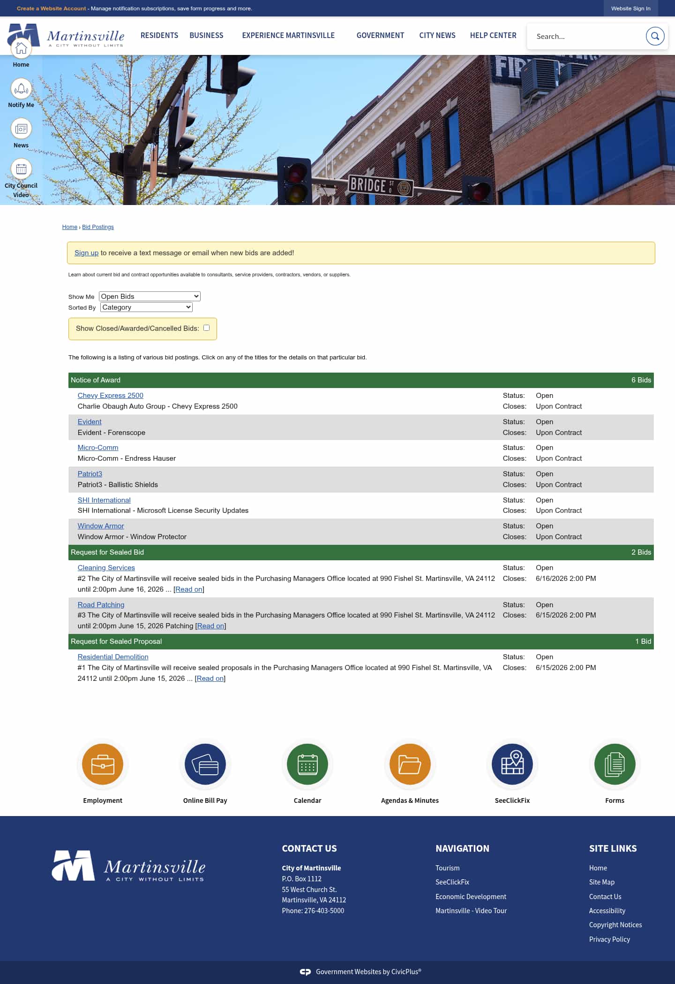Click the Economic Development footer link

click(x=471, y=897)
